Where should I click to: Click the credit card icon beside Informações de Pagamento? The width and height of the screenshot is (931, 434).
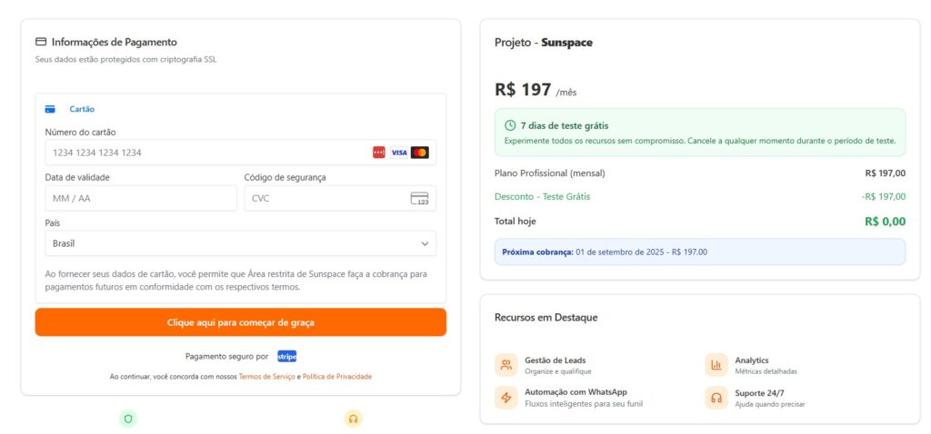pos(41,42)
